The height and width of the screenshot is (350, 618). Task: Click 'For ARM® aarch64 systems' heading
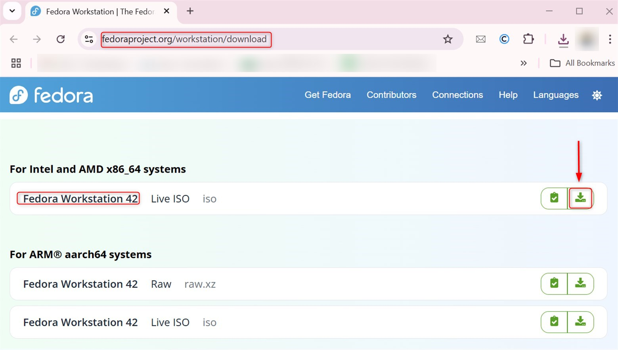pyautogui.click(x=81, y=254)
